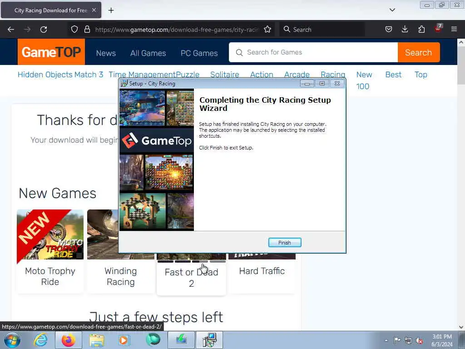Reload the current page in Firefox
465x349 pixels.
pos(44,30)
